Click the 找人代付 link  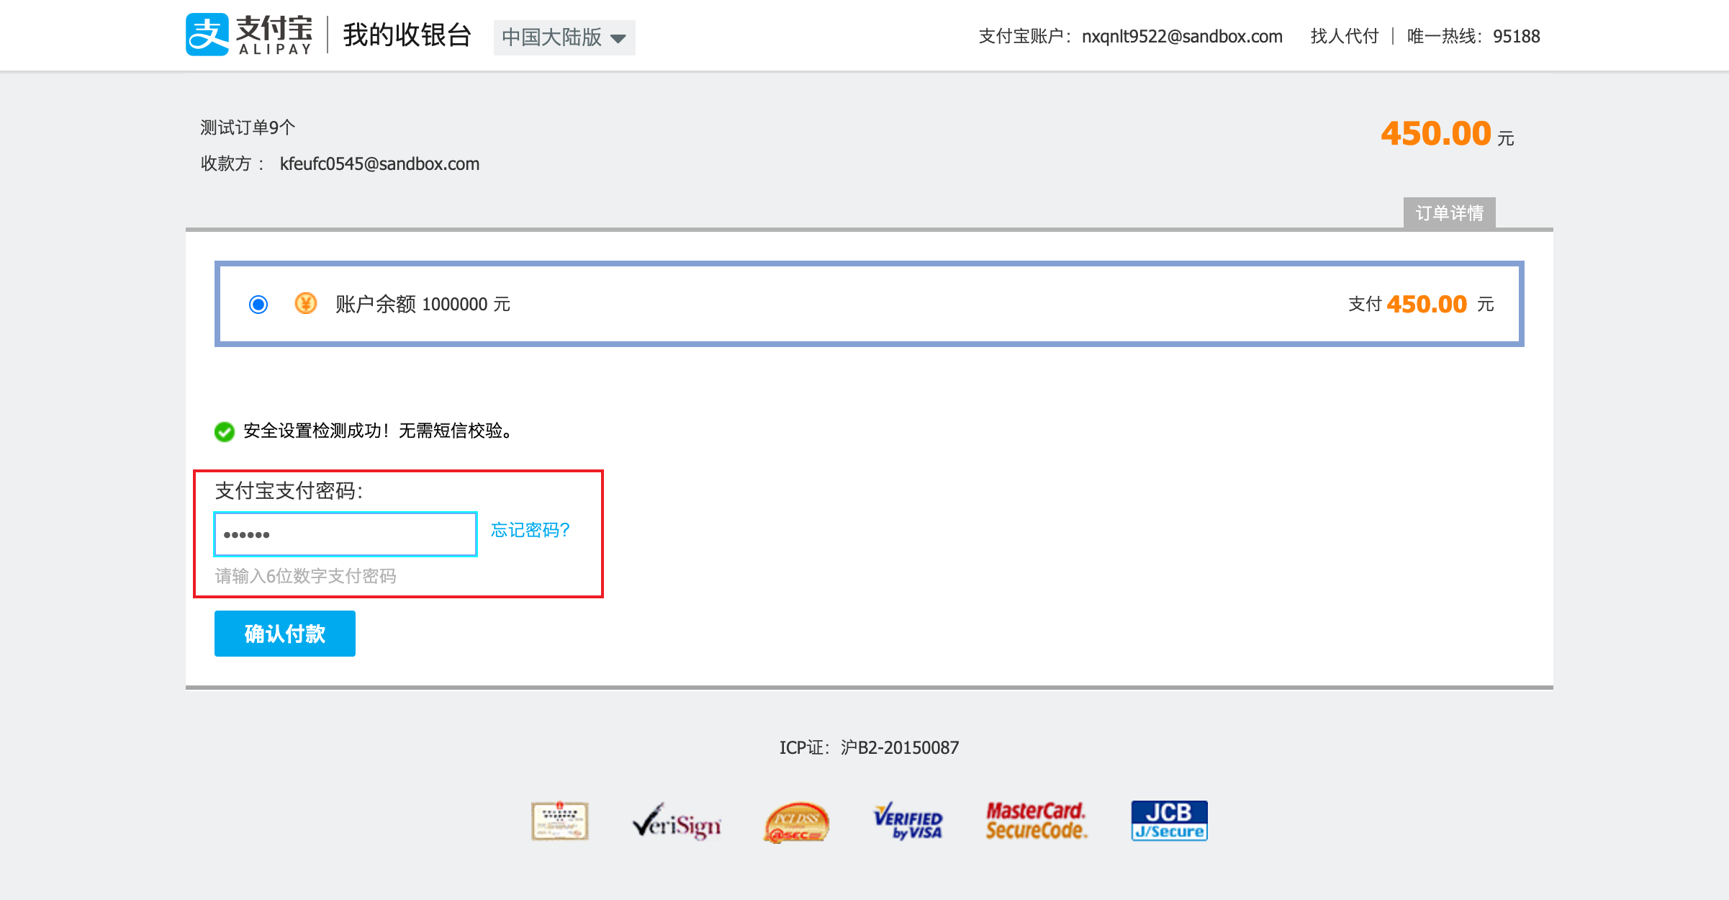click(1344, 36)
